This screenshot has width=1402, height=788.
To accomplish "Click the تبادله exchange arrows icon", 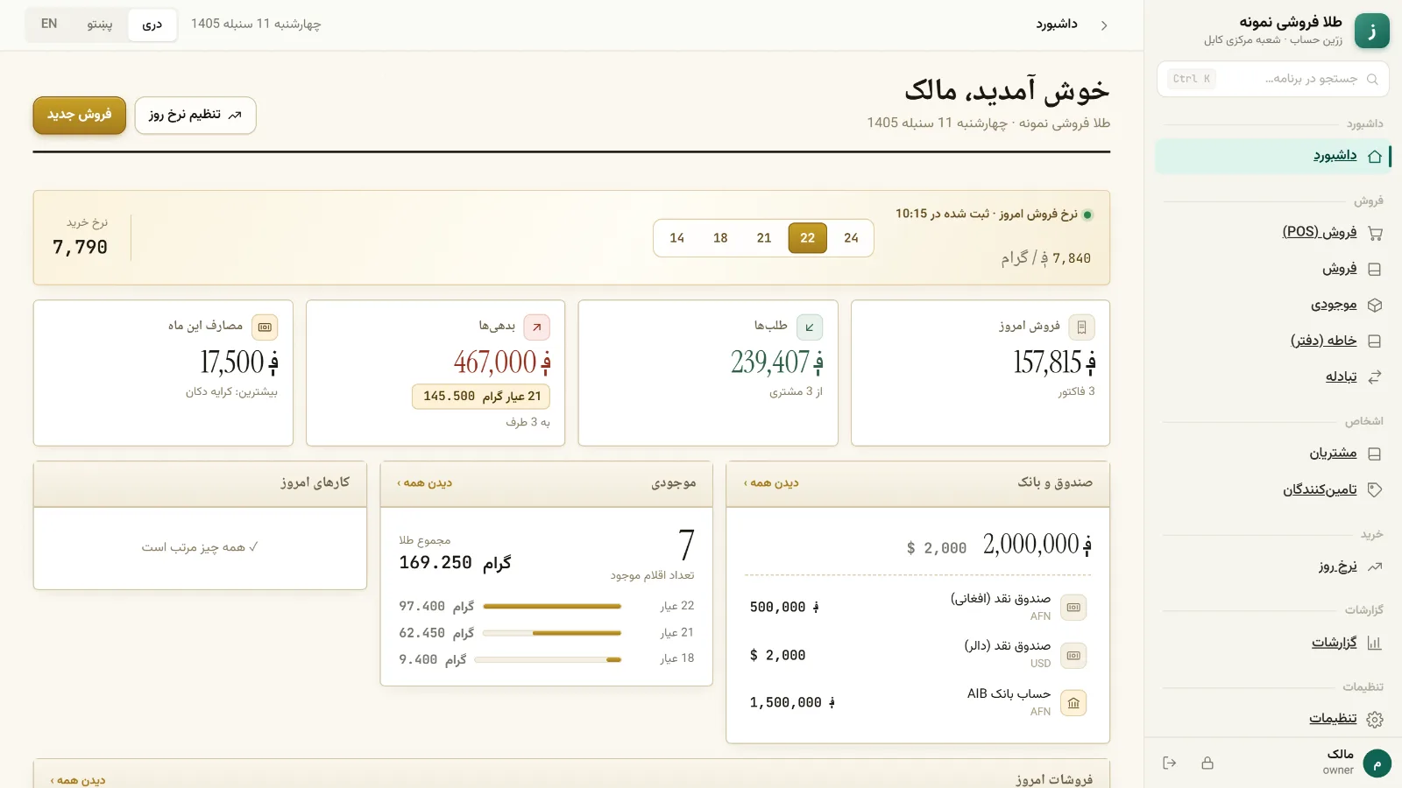I will [x=1375, y=376].
